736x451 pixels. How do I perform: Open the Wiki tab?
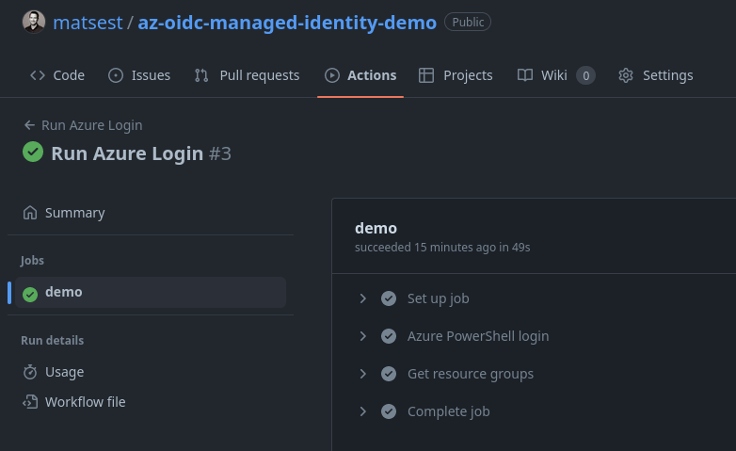[x=556, y=75]
